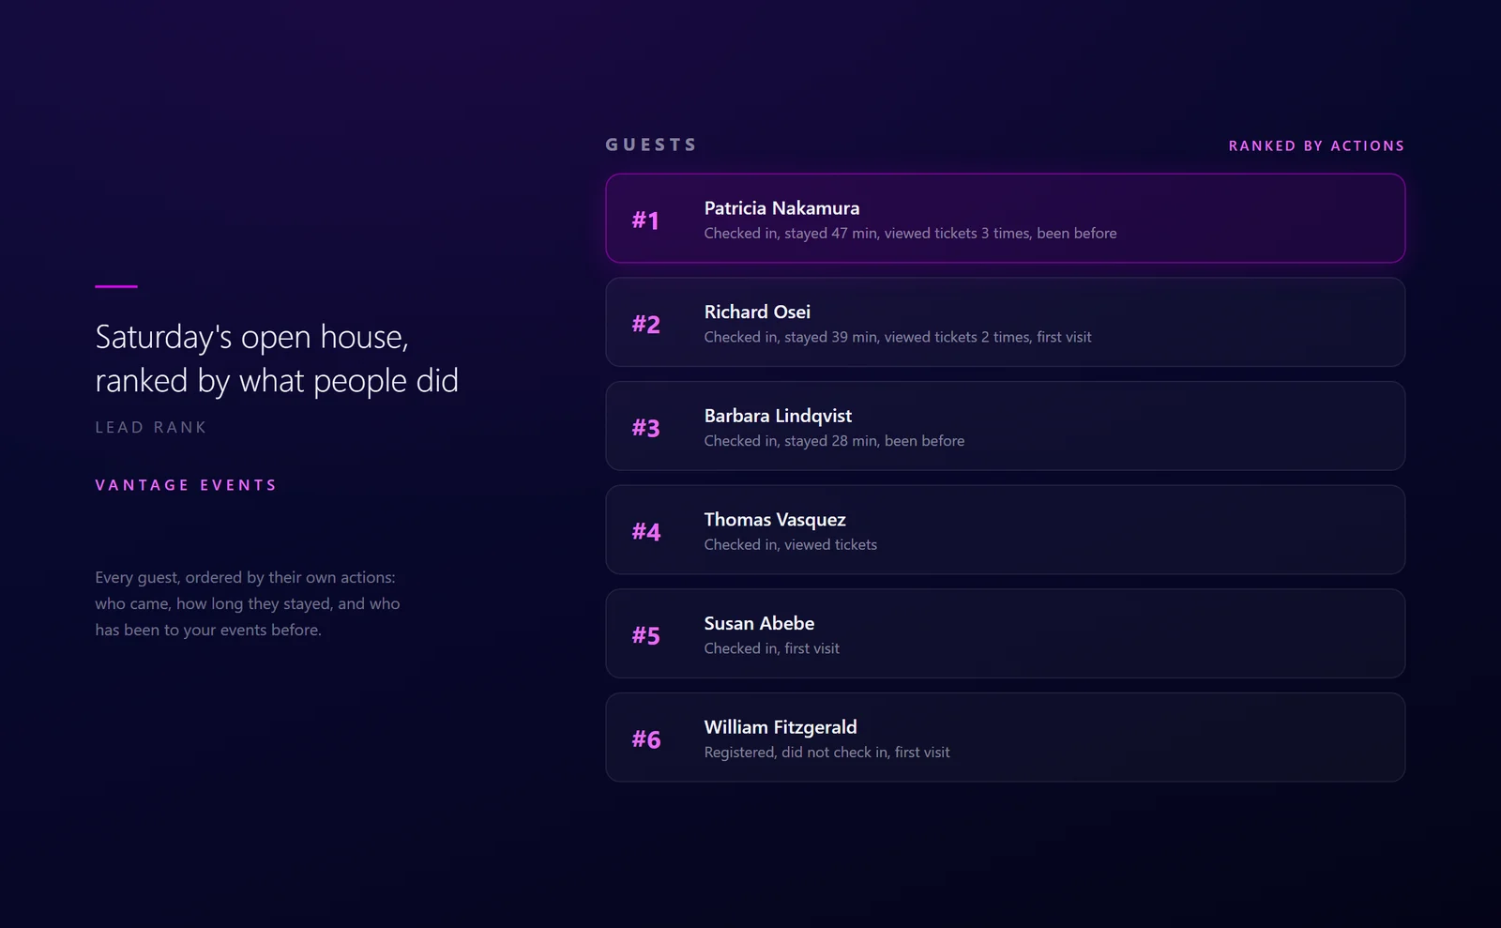Click the Saturday's open house headline
Screen dimensions: 1501x928
point(277,358)
